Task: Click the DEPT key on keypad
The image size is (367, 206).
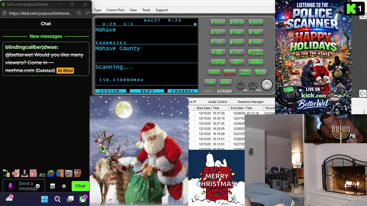Action: 237,62
